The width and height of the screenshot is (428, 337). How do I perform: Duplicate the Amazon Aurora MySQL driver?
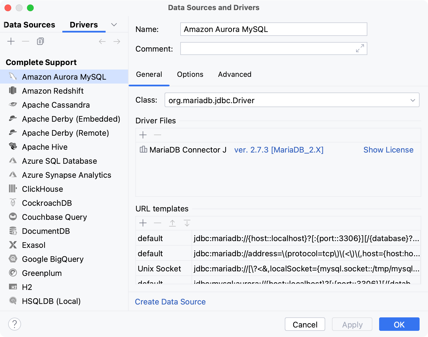coord(40,41)
